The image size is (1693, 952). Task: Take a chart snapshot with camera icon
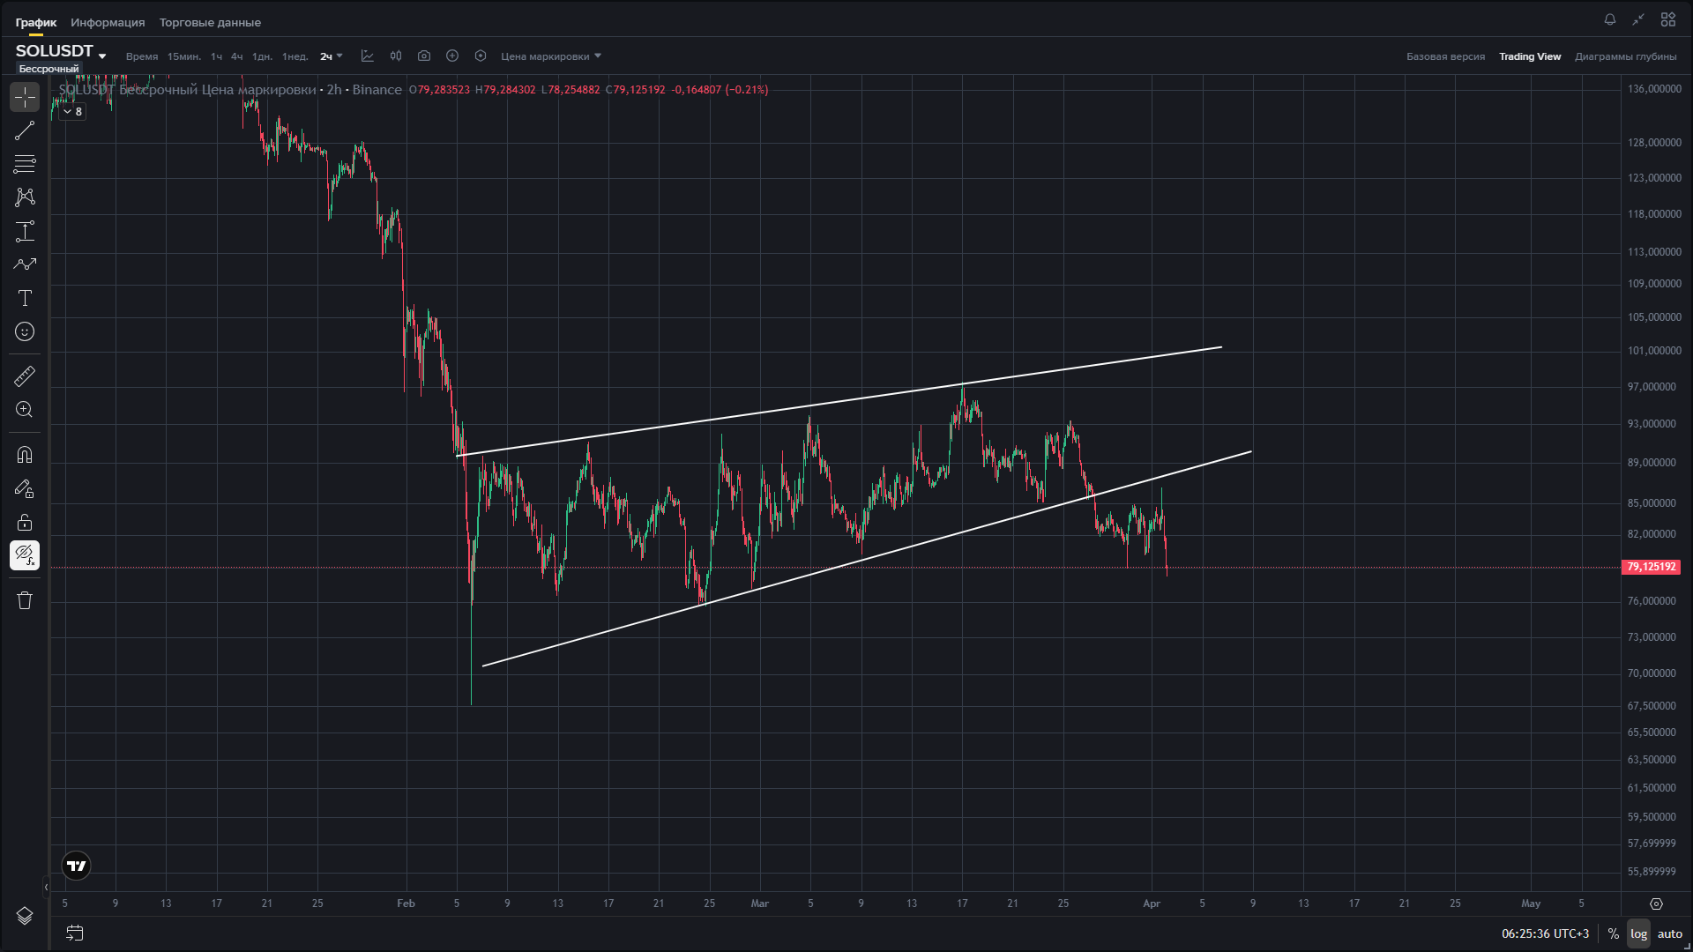tap(424, 56)
